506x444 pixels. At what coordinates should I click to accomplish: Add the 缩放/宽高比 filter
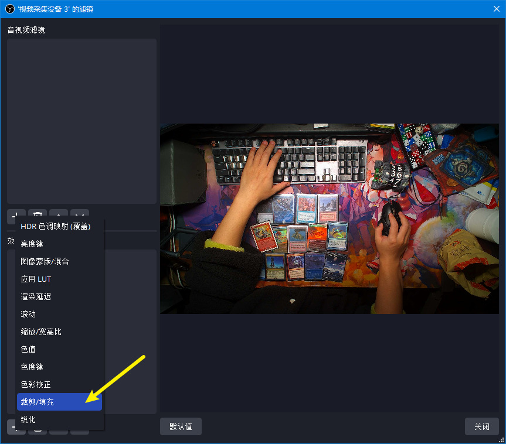tap(59, 332)
